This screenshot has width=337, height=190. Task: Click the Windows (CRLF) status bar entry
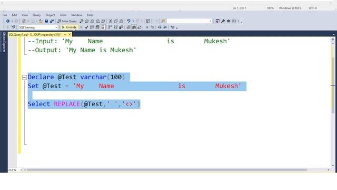pyautogui.click(x=290, y=8)
